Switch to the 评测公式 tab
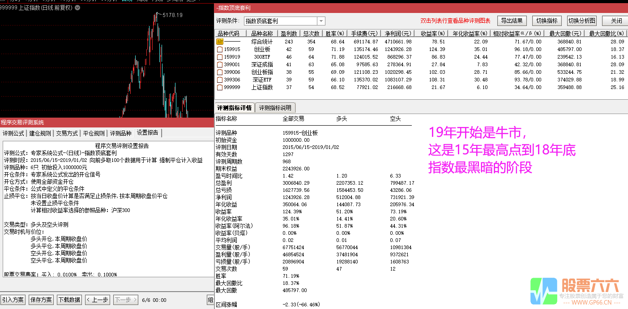The height and width of the screenshot is (309, 628). tap(13, 133)
